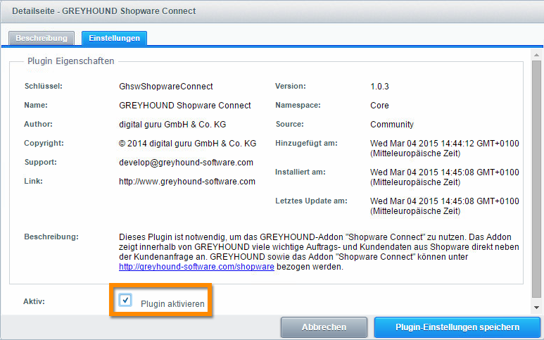Click the vertical scrollbar thumb
The image size is (544, 340).
(536, 179)
